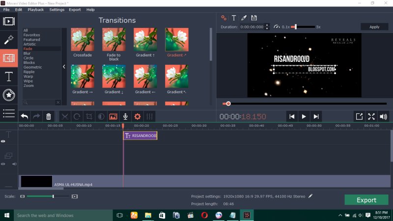The image size is (393, 221).
Task: Click the save preset floppy disk icon
Action: (254, 18)
